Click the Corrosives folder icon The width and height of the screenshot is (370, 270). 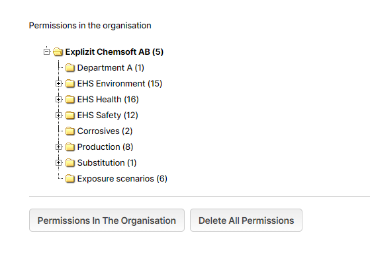[x=70, y=131]
